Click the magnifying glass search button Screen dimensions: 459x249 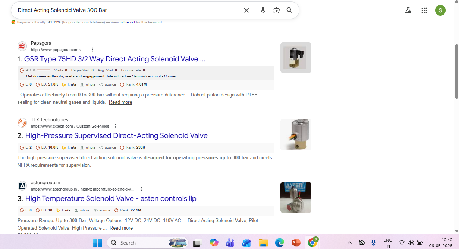289,10
